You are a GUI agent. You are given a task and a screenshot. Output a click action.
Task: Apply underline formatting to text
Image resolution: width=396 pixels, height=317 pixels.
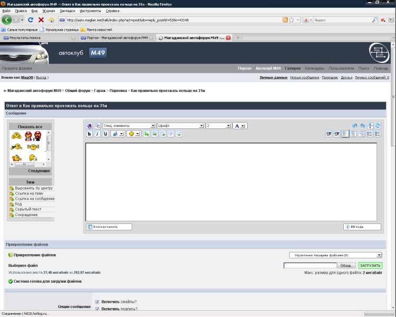point(106,134)
